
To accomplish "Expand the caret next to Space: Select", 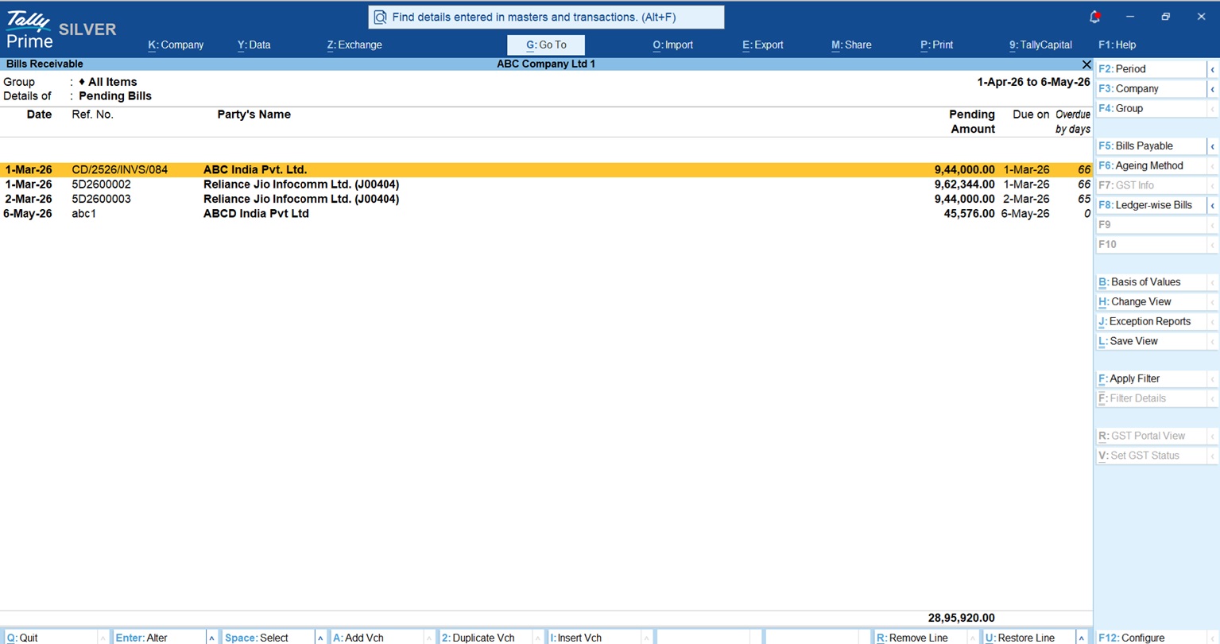I will [x=320, y=638].
